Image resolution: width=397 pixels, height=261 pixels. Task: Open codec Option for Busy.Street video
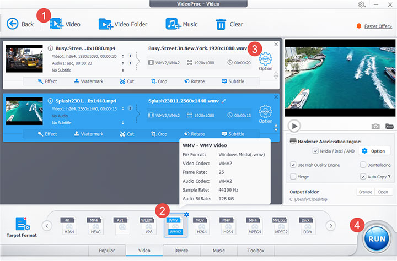pos(265,61)
